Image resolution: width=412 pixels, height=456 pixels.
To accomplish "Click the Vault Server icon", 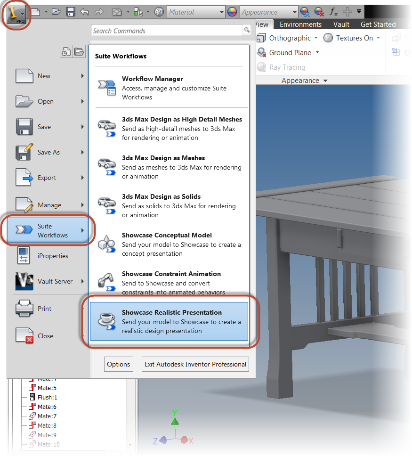I will pos(24,281).
